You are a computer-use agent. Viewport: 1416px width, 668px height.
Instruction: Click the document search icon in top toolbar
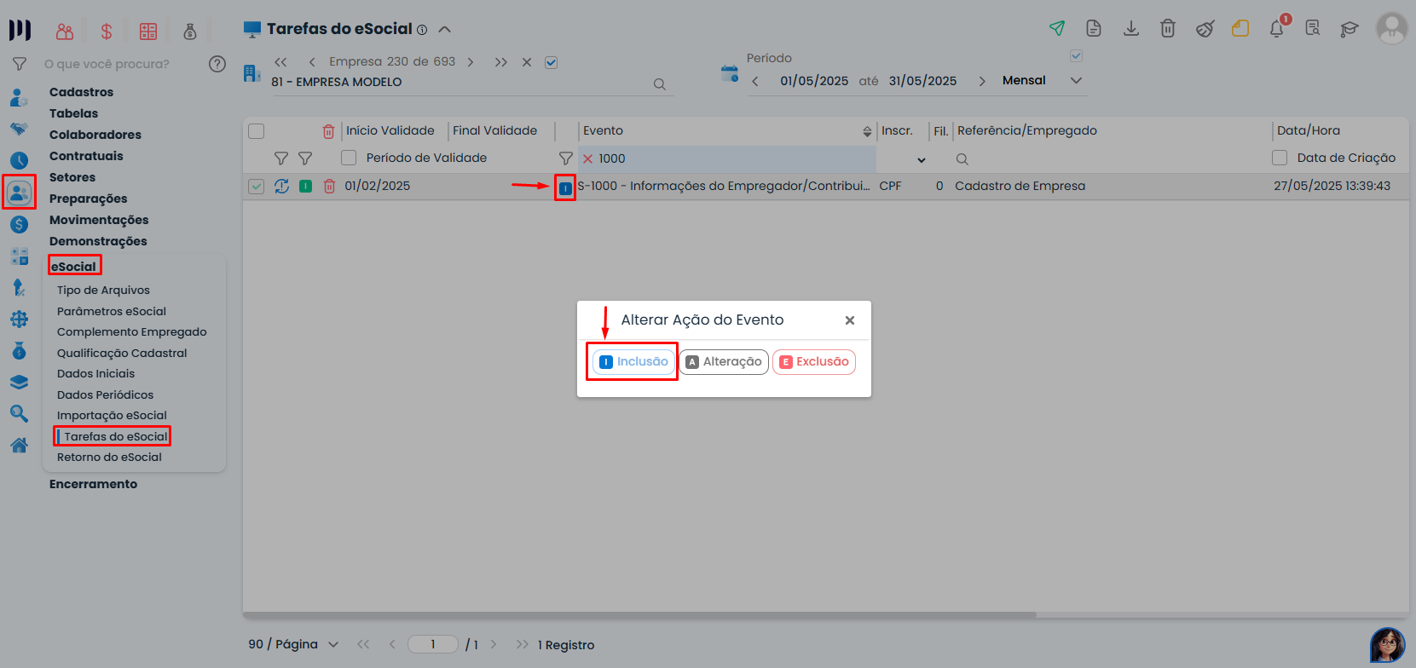[x=1313, y=29]
